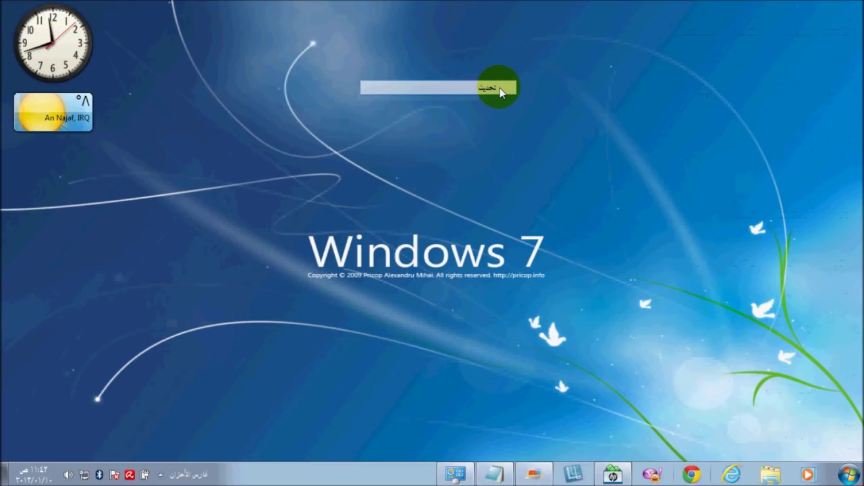Switch to the red car program
The image size is (864, 486).
pos(534,475)
